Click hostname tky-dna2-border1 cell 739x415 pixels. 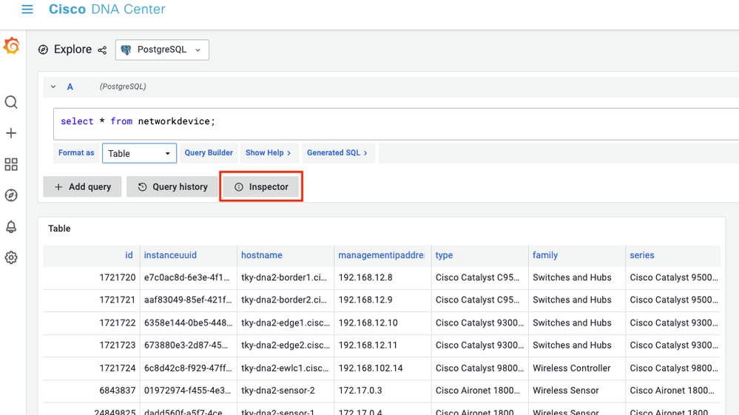click(286, 278)
